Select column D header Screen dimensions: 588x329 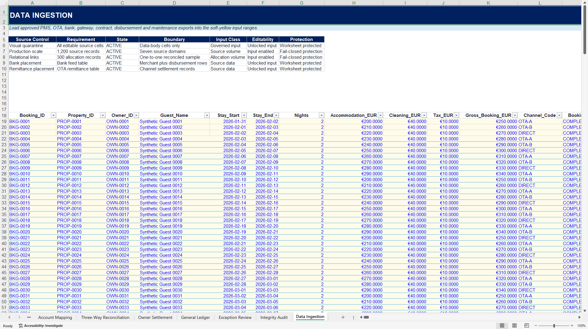pyautogui.click(x=174, y=3)
